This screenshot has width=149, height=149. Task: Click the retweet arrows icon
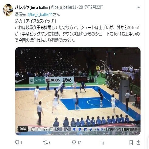[46, 143]
